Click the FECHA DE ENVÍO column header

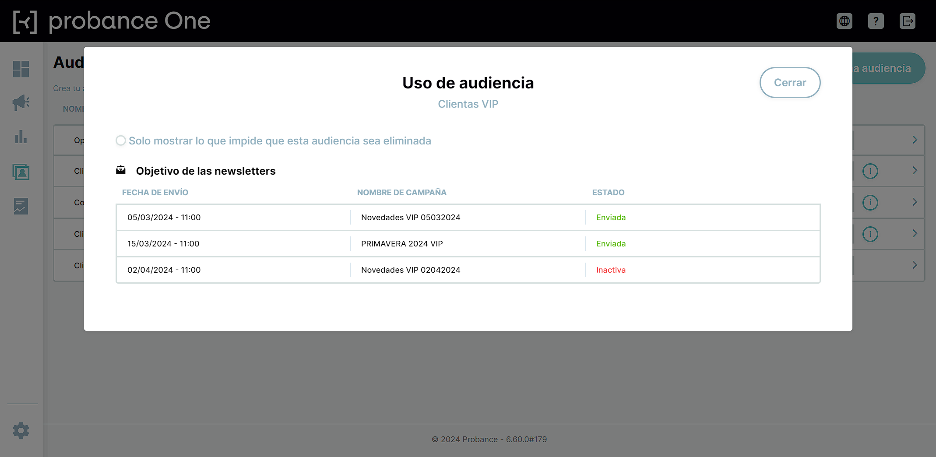155,192
